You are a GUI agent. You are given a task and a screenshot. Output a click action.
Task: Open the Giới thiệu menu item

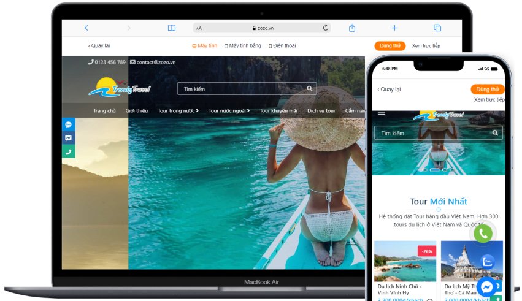137,111
